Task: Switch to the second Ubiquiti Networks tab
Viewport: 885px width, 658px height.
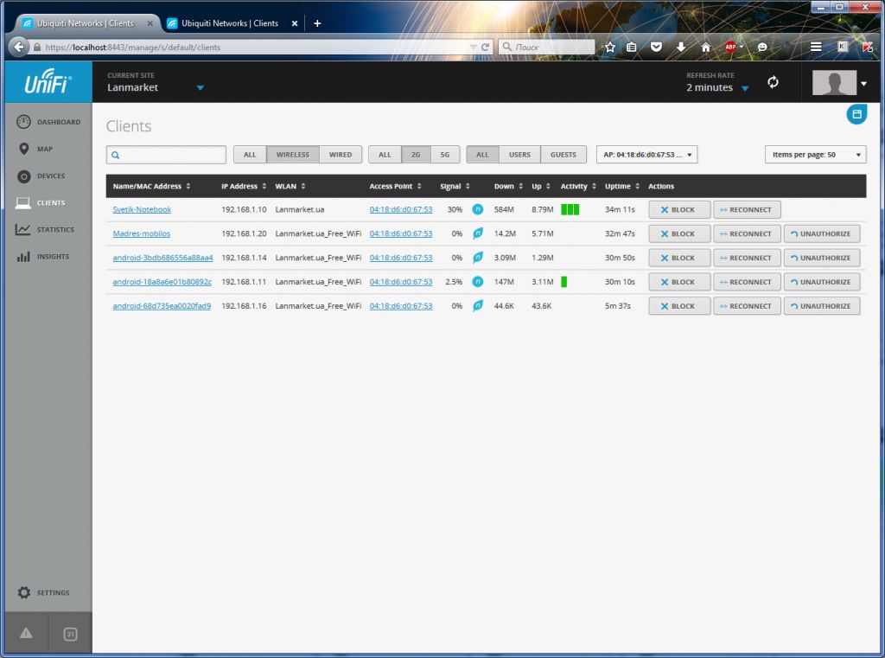Action: (x=231, y=23)
